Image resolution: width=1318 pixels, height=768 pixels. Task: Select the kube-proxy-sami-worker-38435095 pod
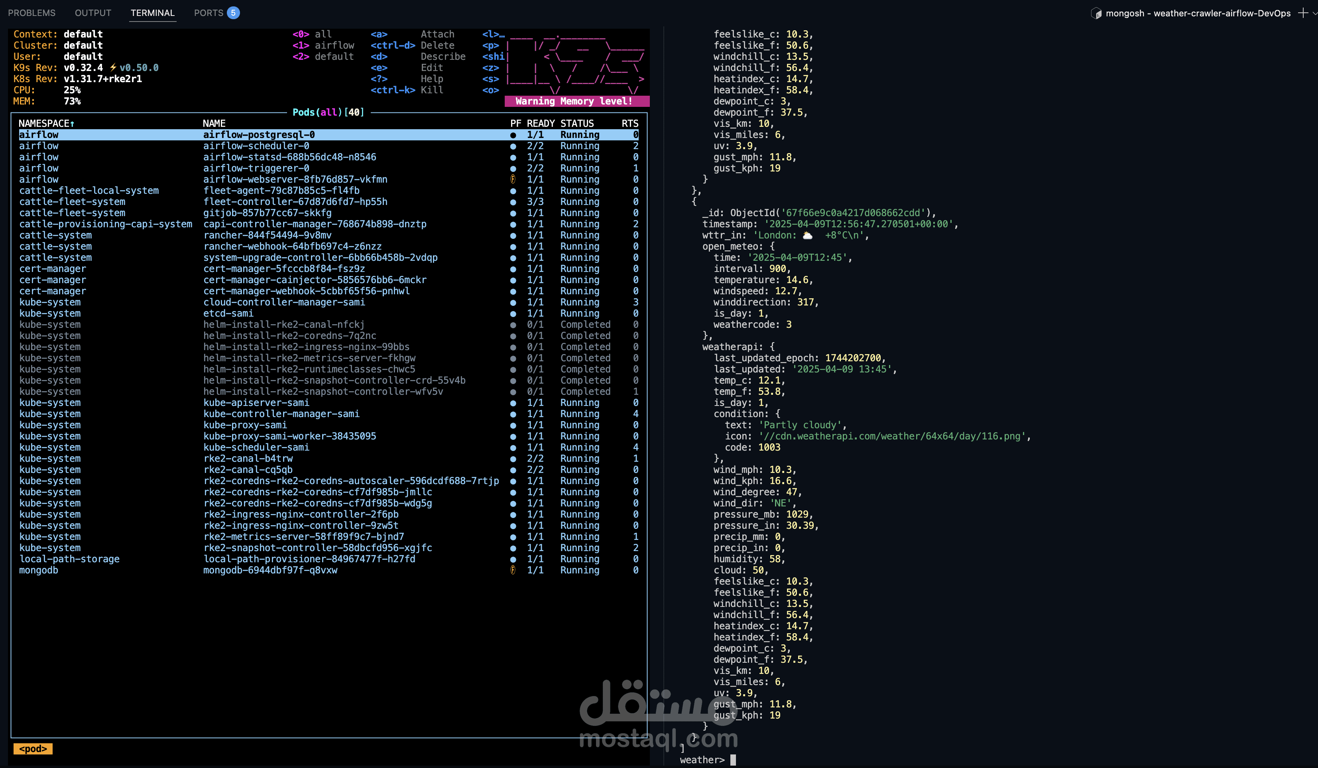pos(290,436)
